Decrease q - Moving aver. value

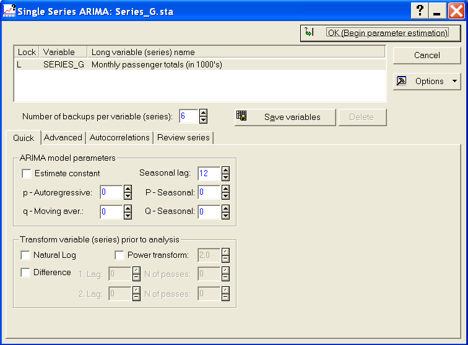[x=128, y=216]
